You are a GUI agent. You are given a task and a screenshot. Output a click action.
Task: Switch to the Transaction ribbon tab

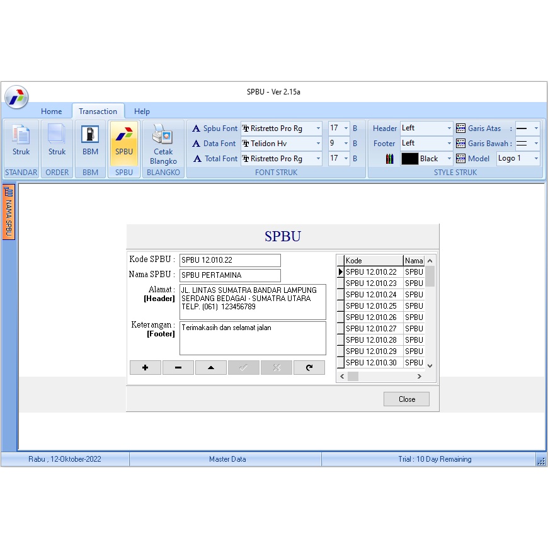point(98,111)
